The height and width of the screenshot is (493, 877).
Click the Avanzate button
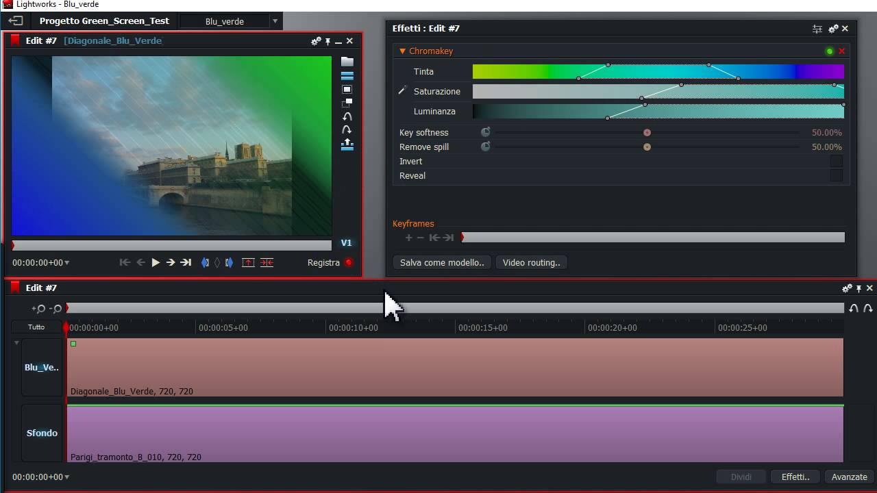click(850, 477)
